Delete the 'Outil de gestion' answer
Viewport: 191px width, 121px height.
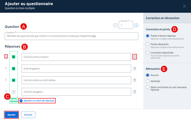tap(135, 68)
